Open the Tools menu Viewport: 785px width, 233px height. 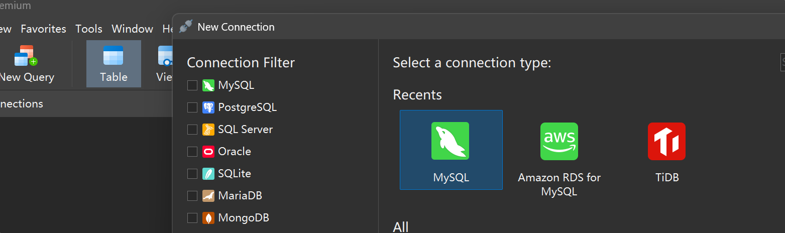[x=89, y=29]
